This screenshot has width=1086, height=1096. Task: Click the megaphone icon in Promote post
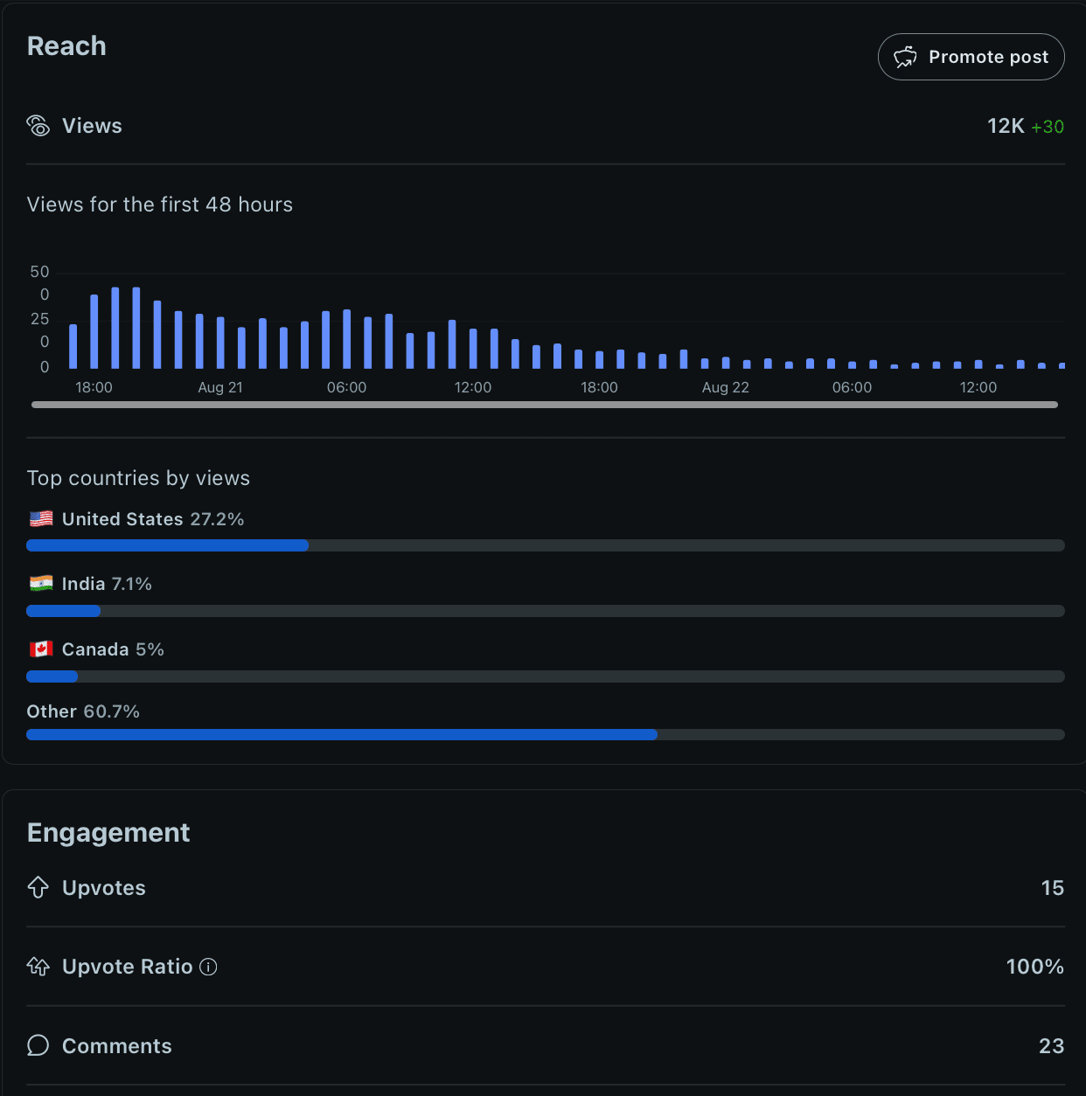(x=905, y=57)
